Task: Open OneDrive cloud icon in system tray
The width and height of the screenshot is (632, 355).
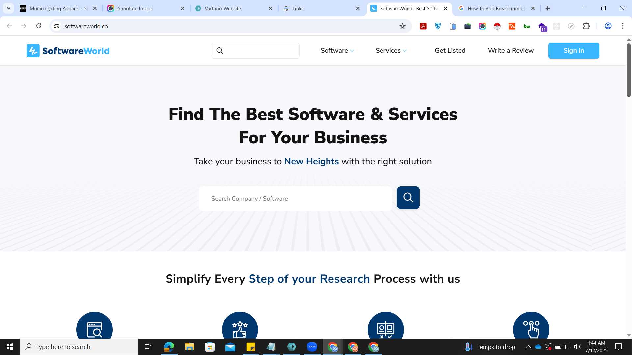Action: tap(538, 347)
